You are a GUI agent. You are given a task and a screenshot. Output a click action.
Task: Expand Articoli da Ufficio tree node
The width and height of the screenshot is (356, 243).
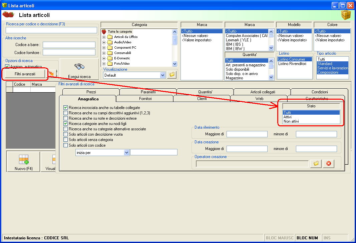coord(104,37)
